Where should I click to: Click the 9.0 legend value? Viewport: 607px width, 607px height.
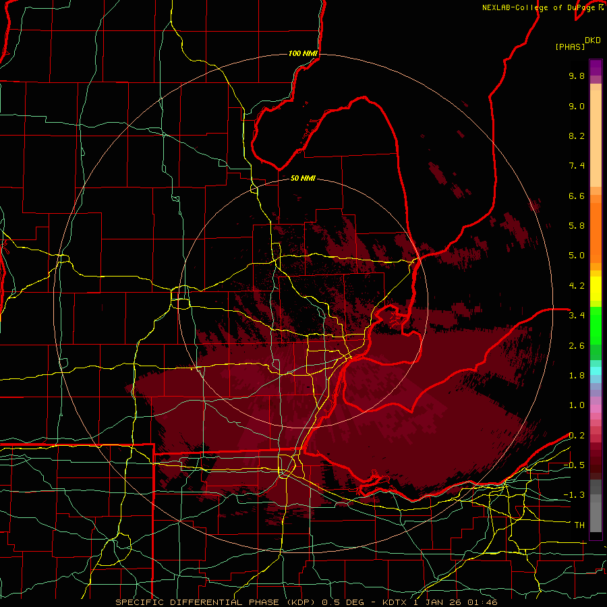577,106
